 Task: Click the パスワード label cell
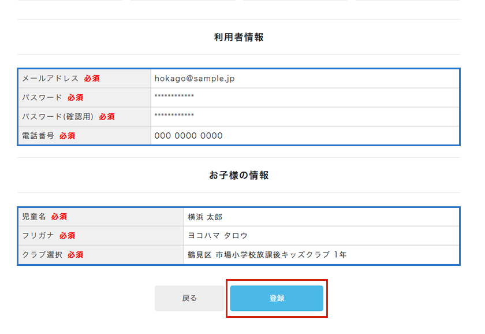click(84, 98)
